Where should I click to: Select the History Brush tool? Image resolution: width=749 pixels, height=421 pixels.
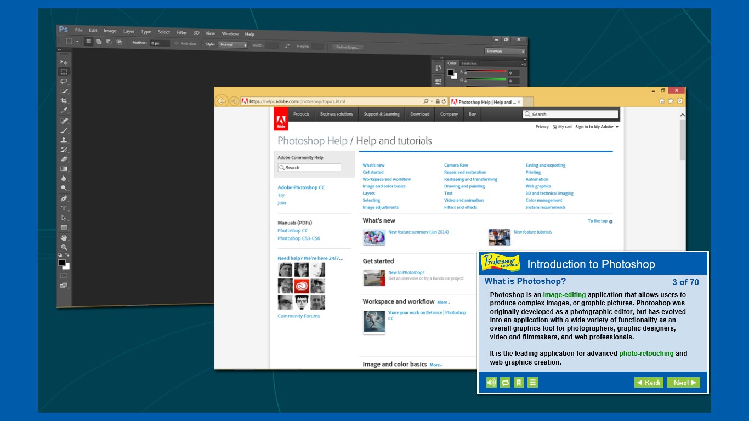tap(64, 150)
